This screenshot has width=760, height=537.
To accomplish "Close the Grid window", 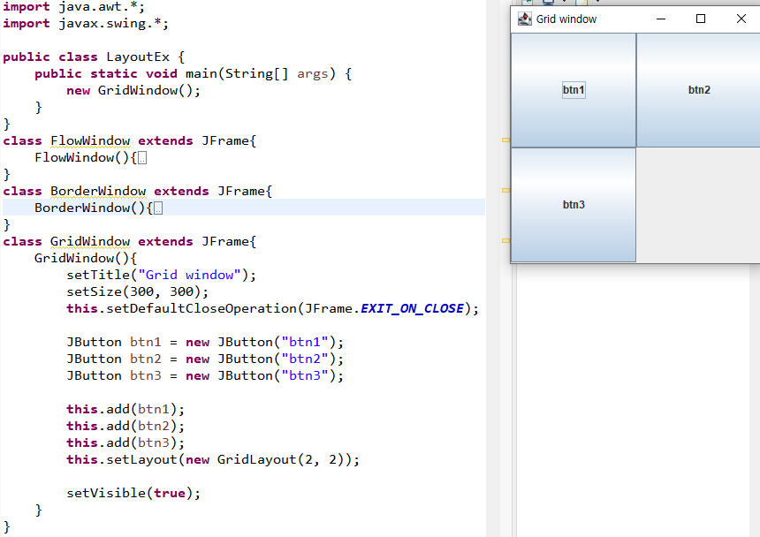I will coord(741,19).
